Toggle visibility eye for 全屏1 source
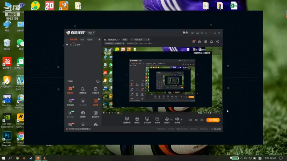Screen dimensions: 287x161 [x=67, y=44]
